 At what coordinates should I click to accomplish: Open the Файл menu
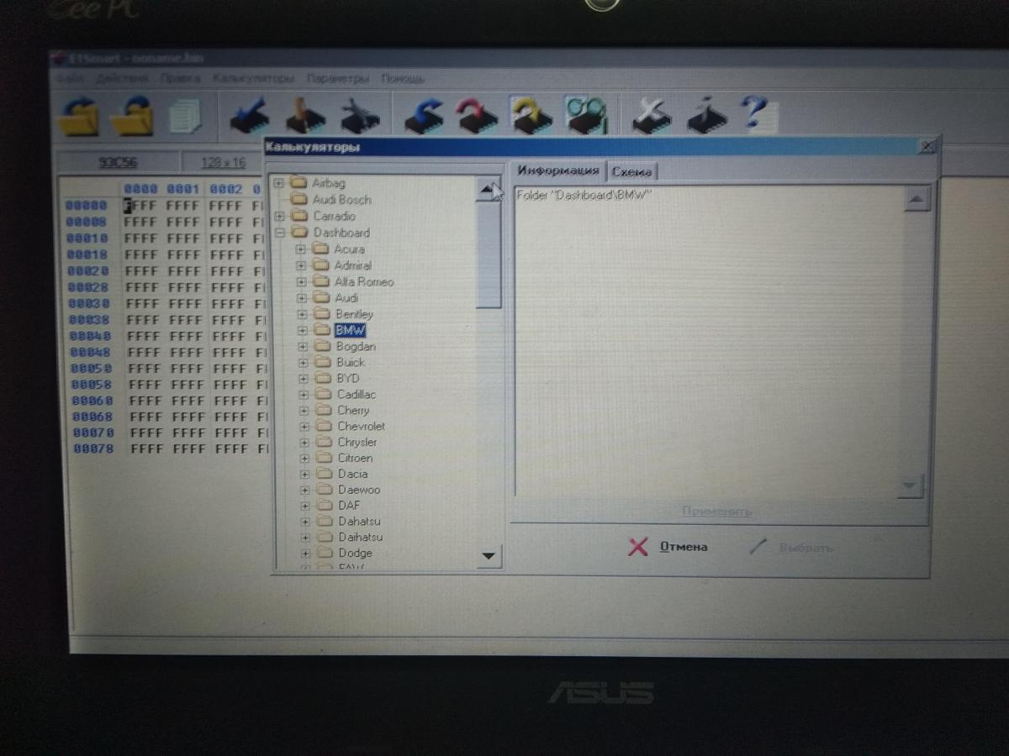[70, 78]
